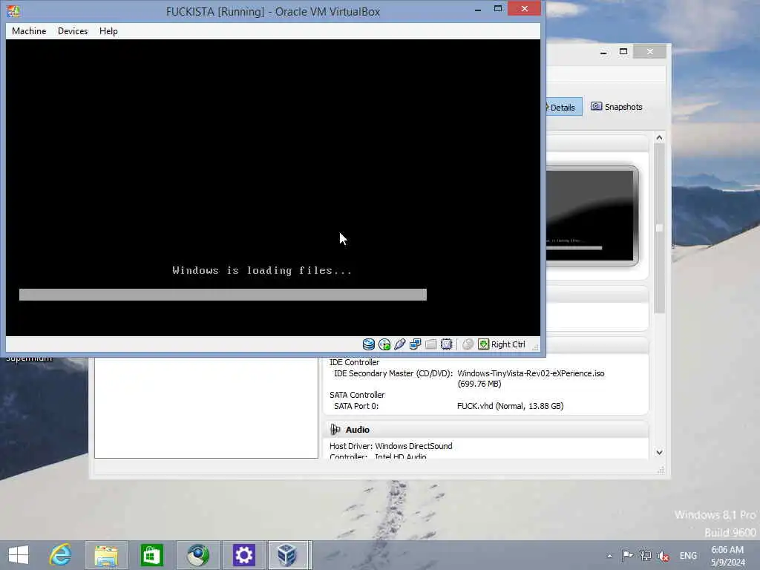Click the shared folders status icon
The image size is (760, 570).
coord(431,344)
